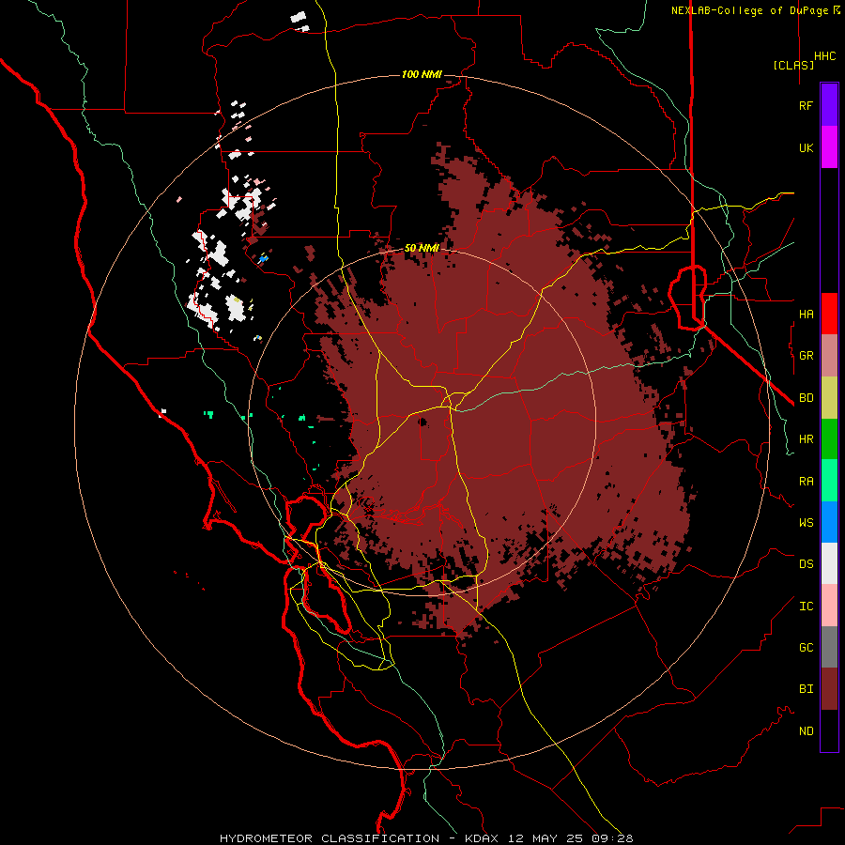Click the 'DS' legend label
This screenshot has width=845, height=845.
tap(806, 564)
